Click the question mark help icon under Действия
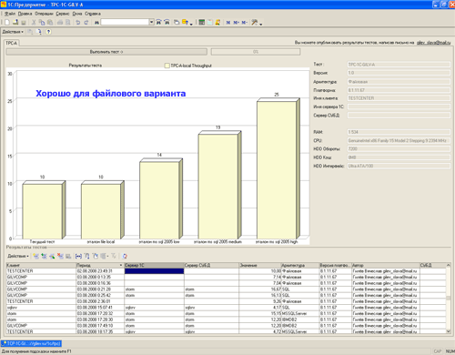The width and height of the screenshot is (455, 355). 48,32
